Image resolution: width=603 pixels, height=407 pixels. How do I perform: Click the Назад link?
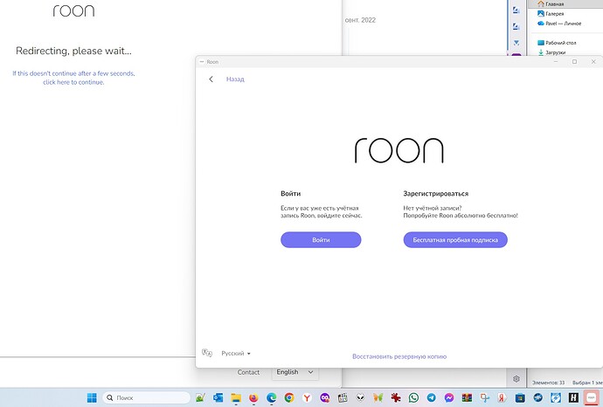coord(235,79)
